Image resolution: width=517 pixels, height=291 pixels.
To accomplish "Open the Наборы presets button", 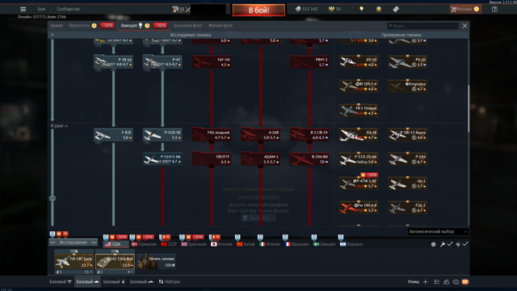I will coord(169,282).
